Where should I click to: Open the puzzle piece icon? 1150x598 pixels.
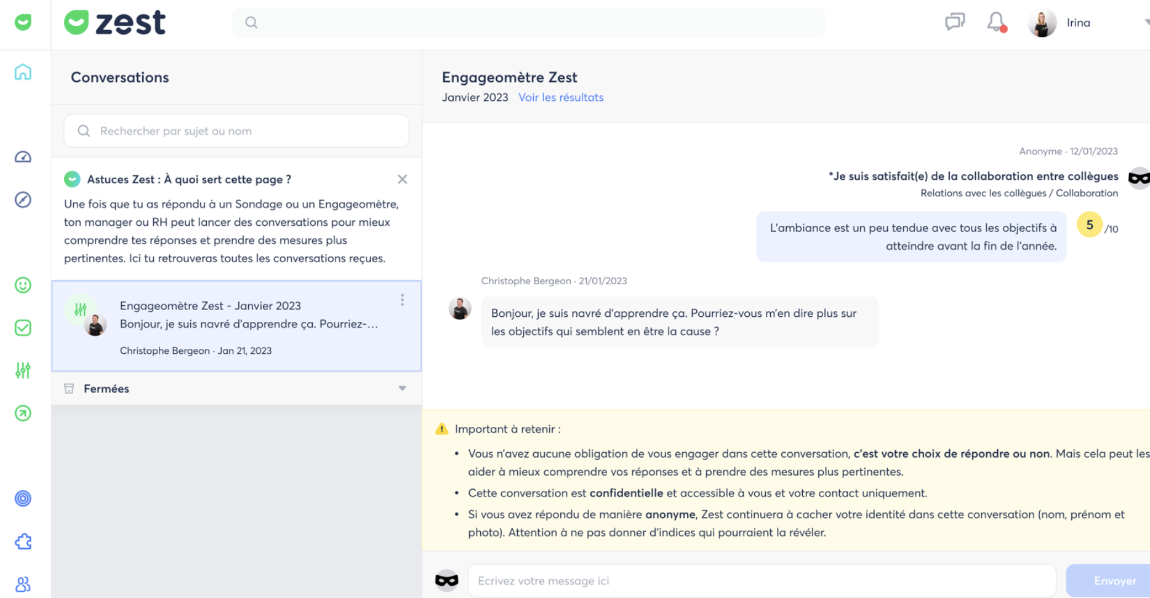click(23, 541)
